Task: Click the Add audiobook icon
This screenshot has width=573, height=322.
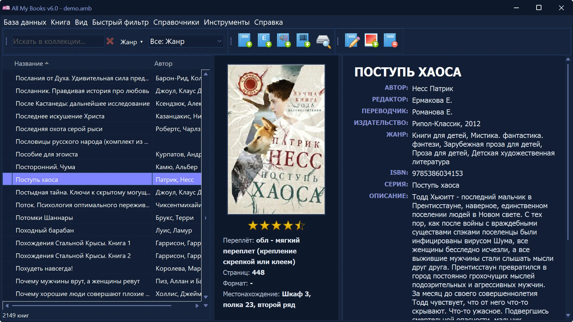Action: pos(284,41)
